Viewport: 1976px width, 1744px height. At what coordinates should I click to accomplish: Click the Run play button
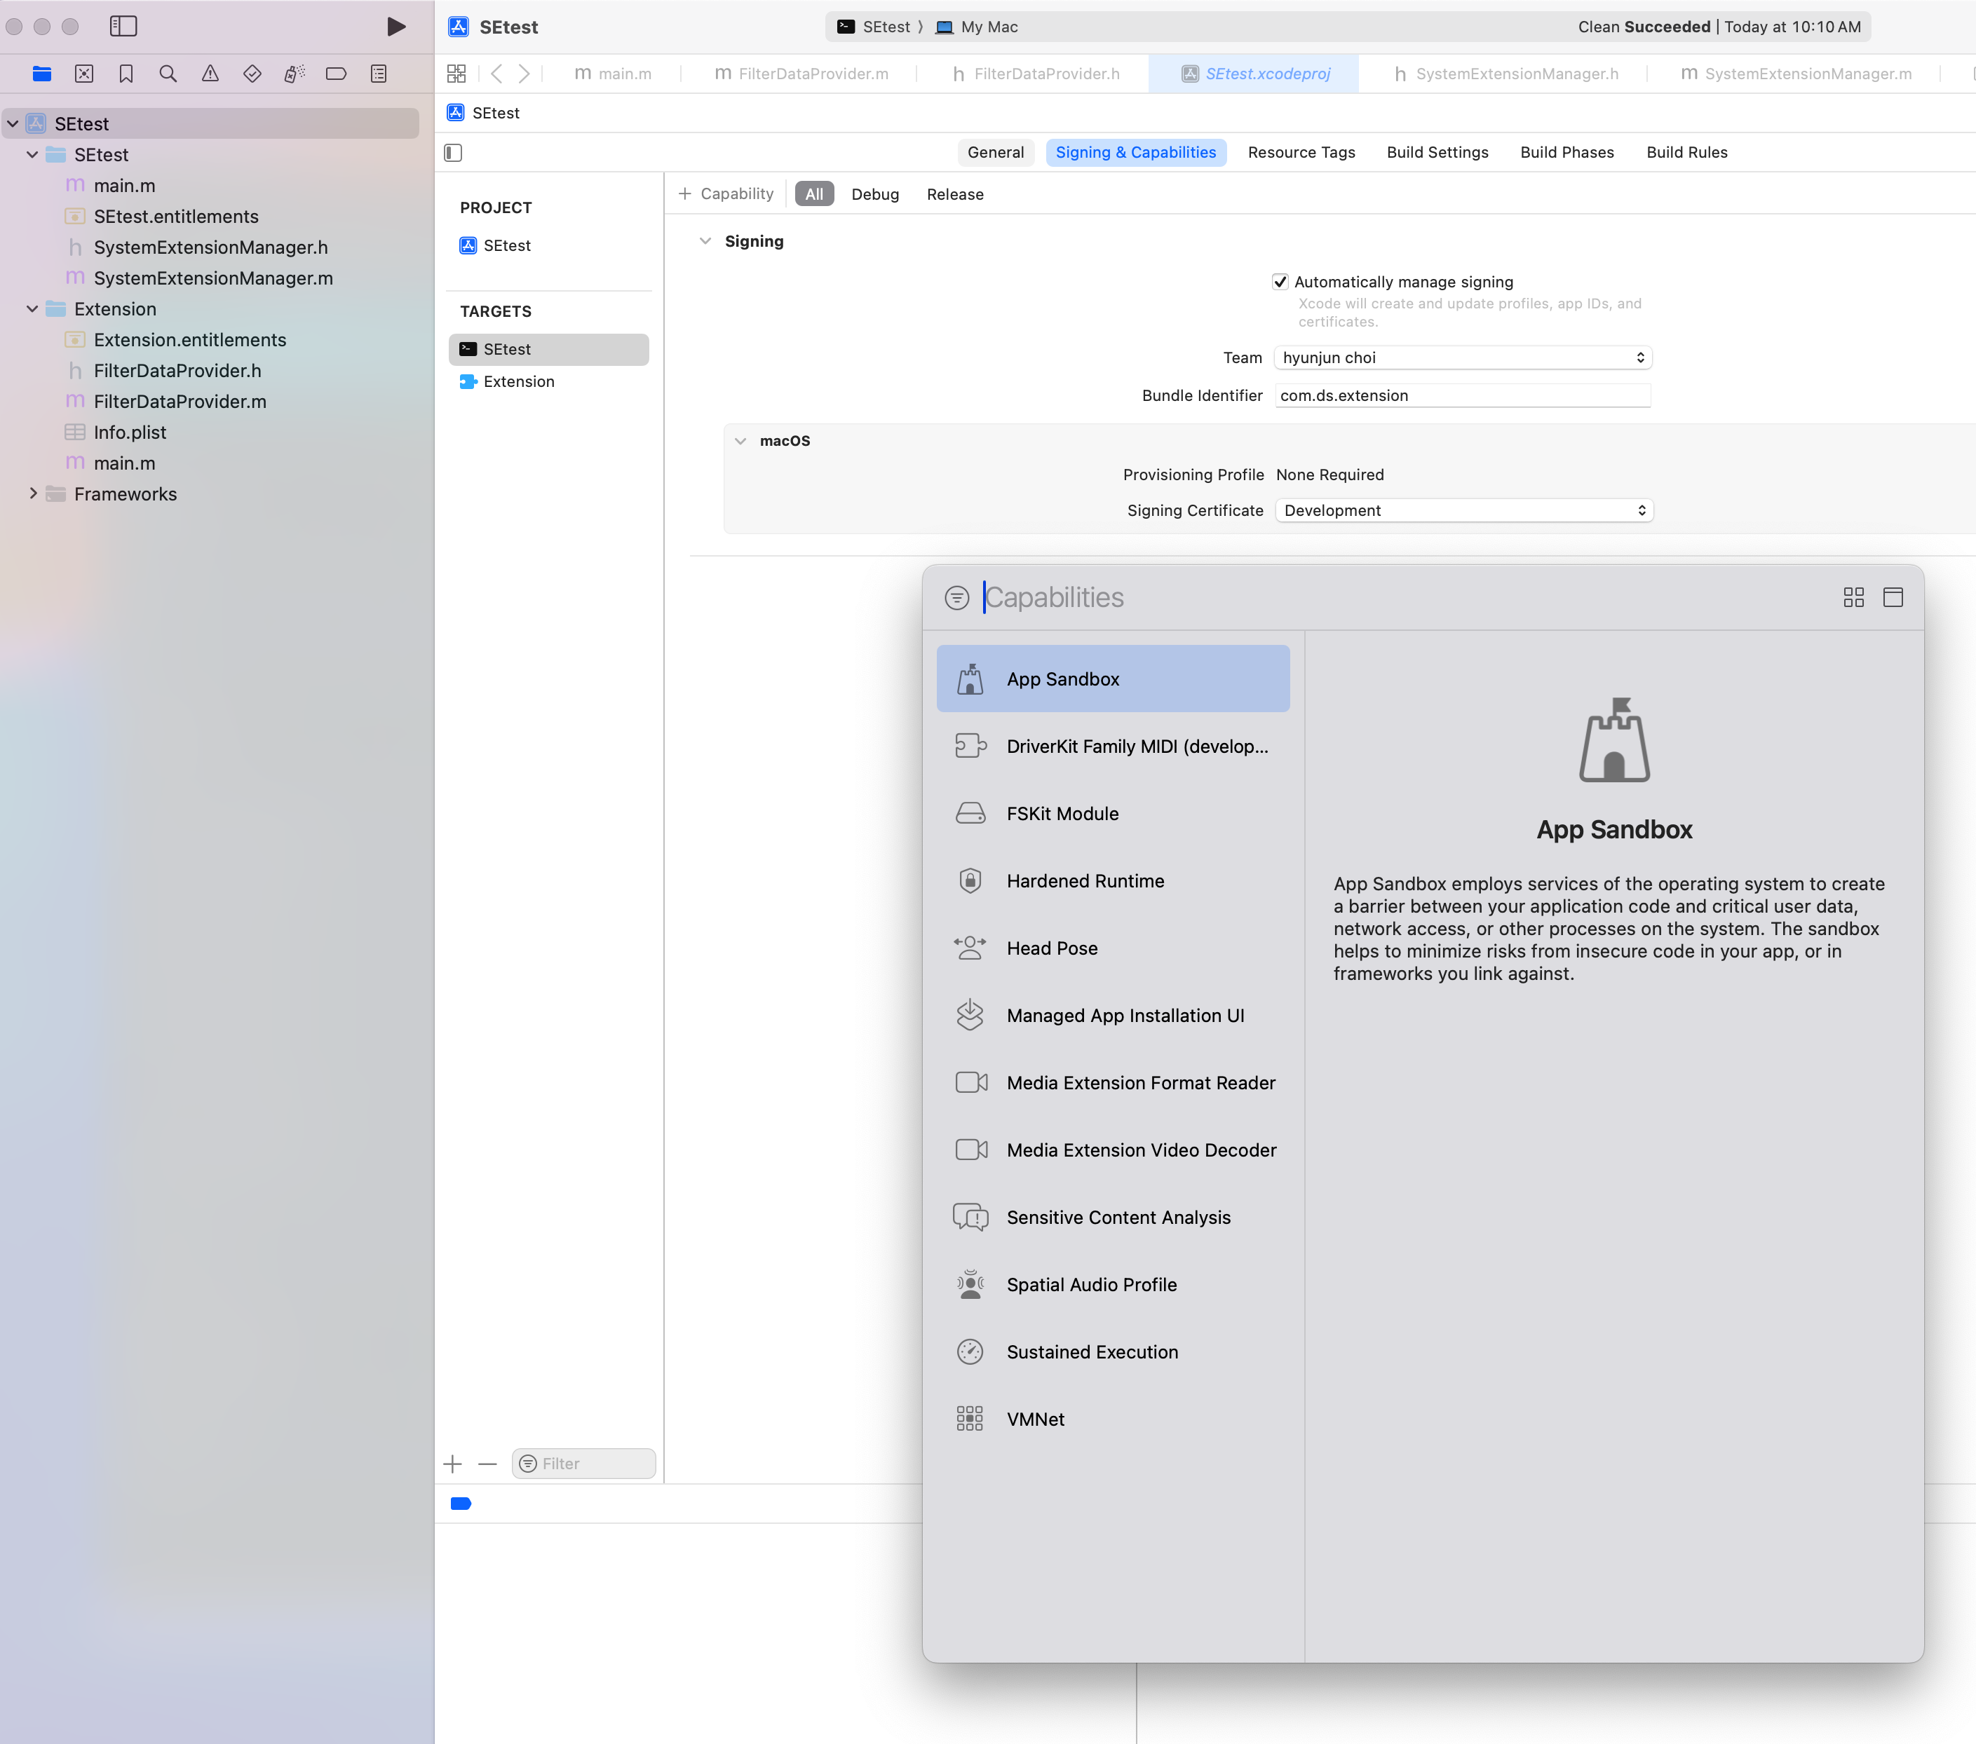tap(395, 26)
